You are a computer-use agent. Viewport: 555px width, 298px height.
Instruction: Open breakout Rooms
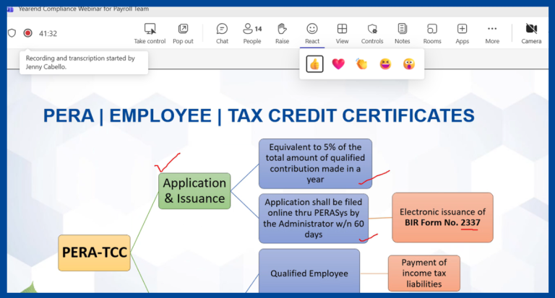pos(432,32)
